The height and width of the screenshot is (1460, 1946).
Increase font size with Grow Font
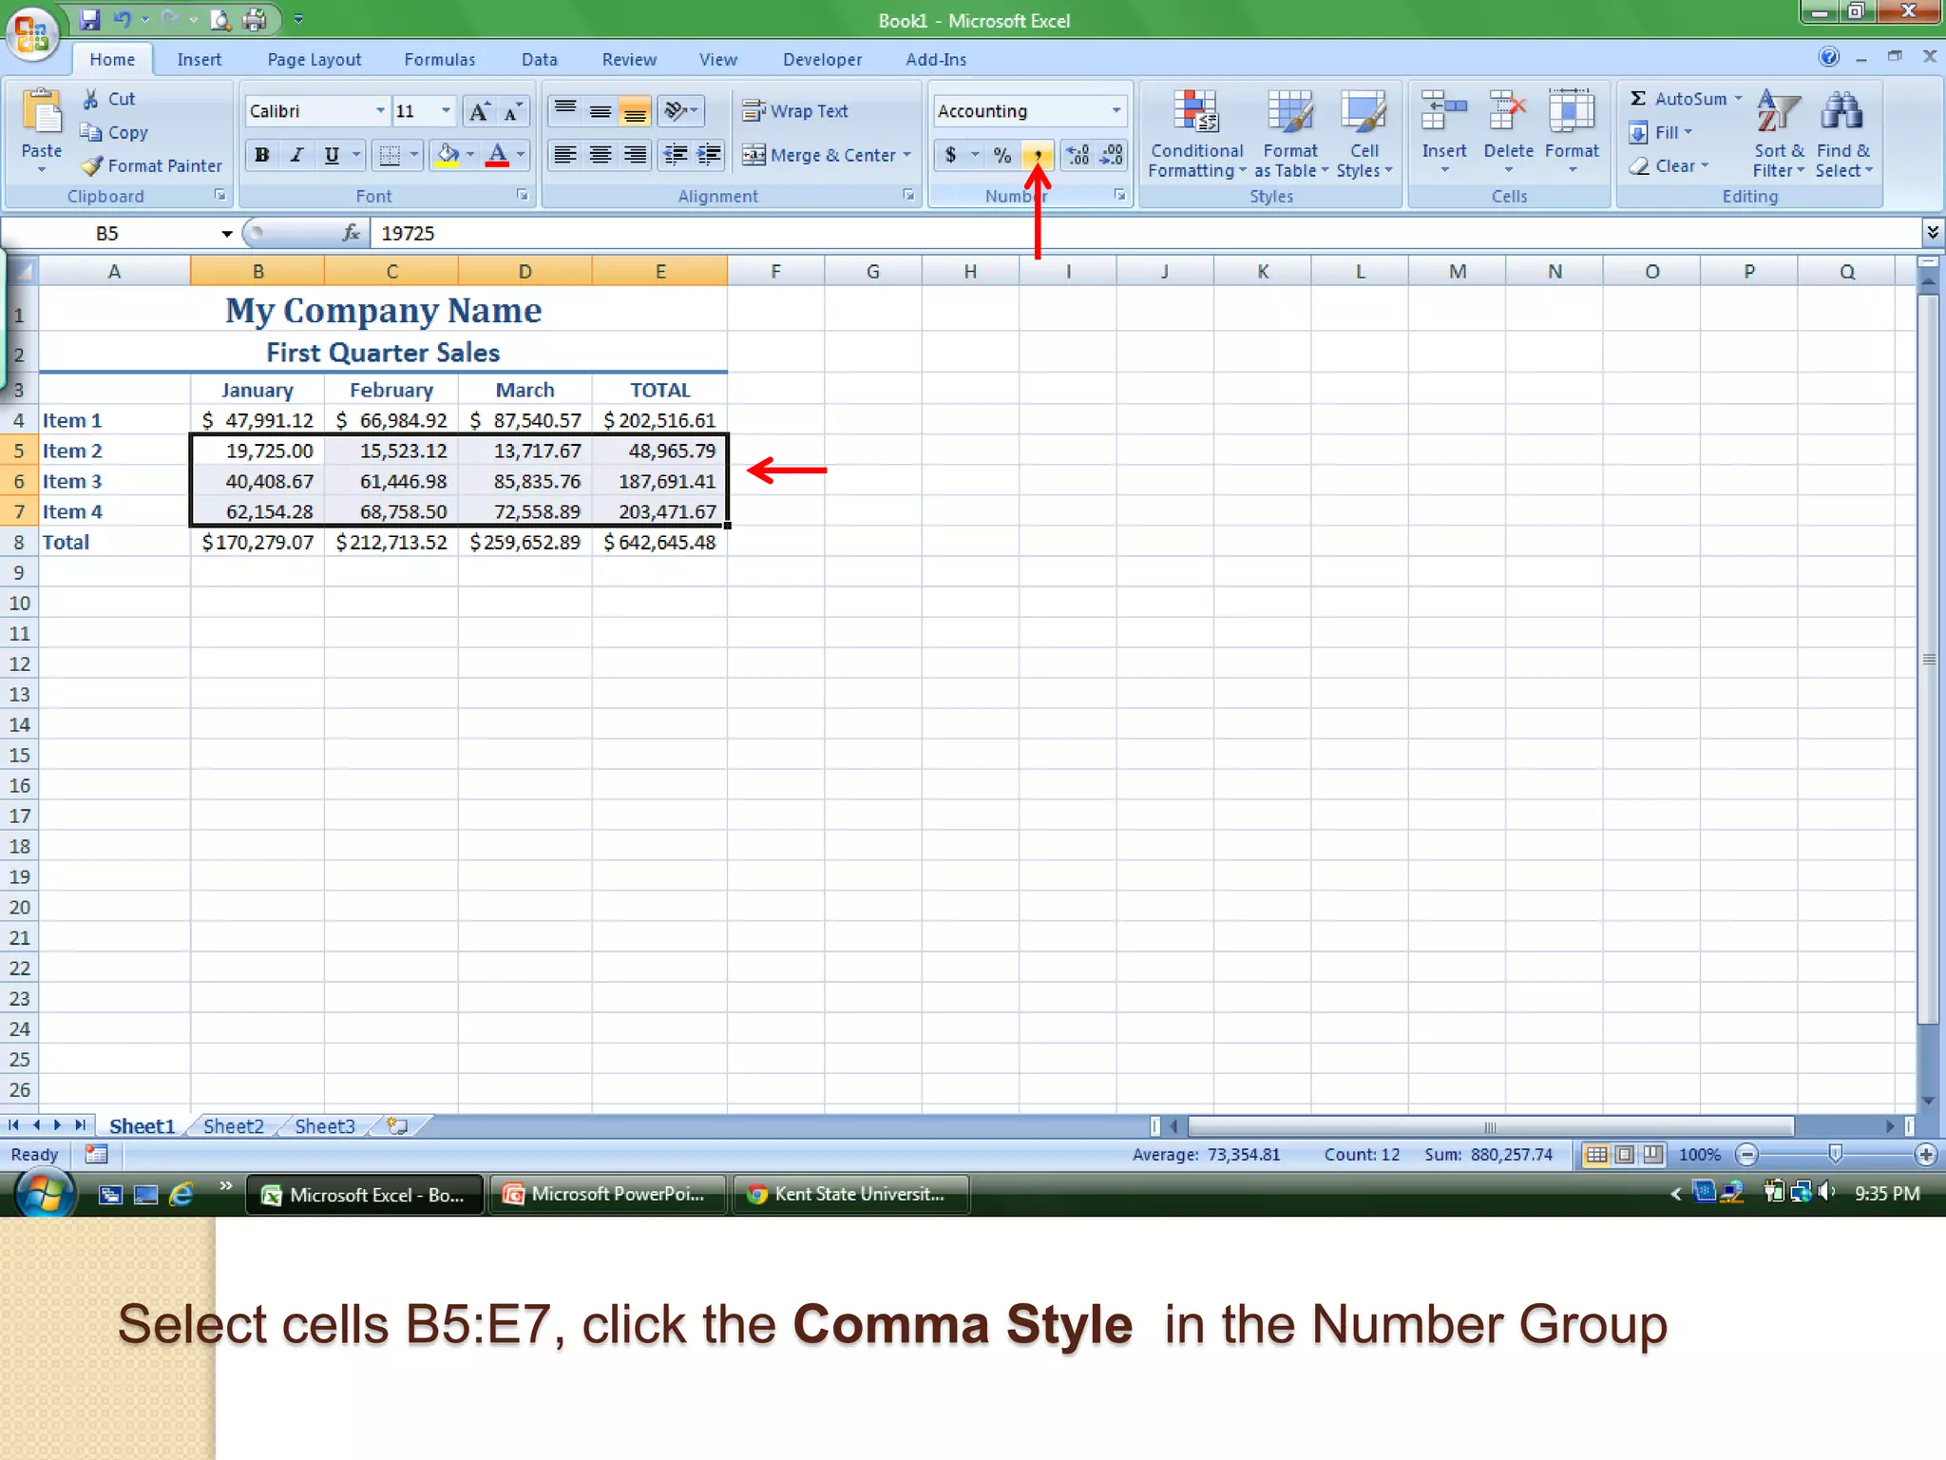tap(480, 111)
